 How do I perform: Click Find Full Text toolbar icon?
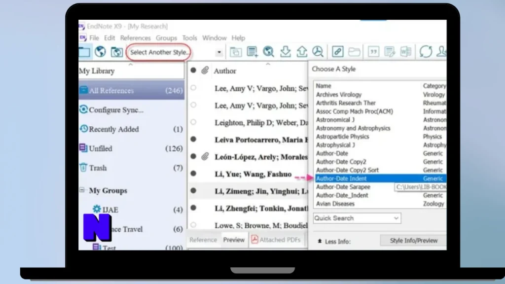pyautogui.click(x=318, y=51)
